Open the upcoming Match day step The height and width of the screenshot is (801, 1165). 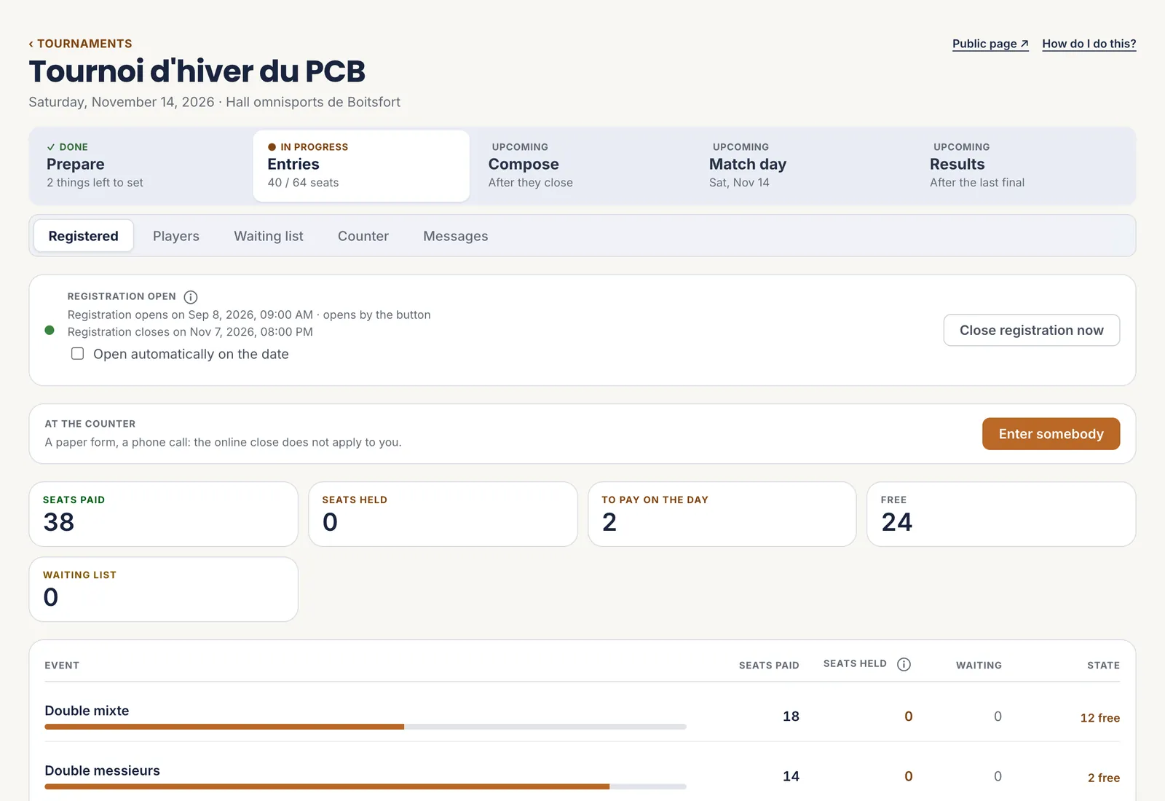tap(803, 165)
